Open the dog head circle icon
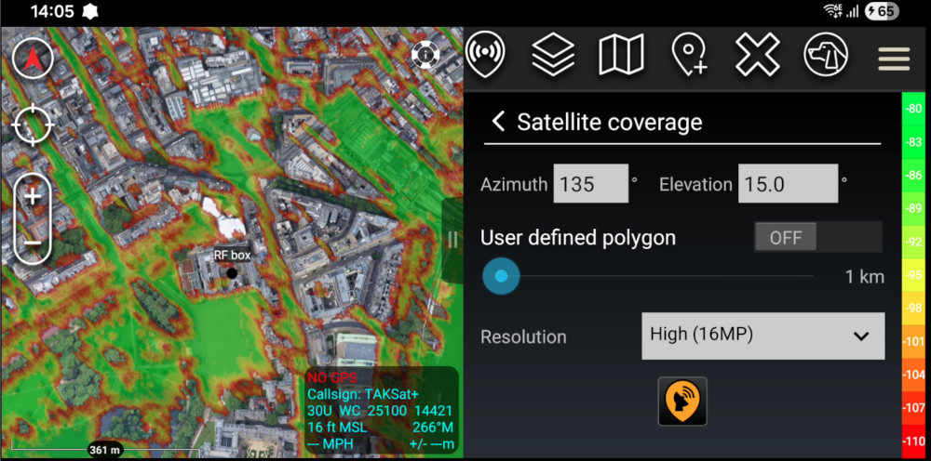The height and width of the screenshot is (461, 931). (x=826, y=55)
